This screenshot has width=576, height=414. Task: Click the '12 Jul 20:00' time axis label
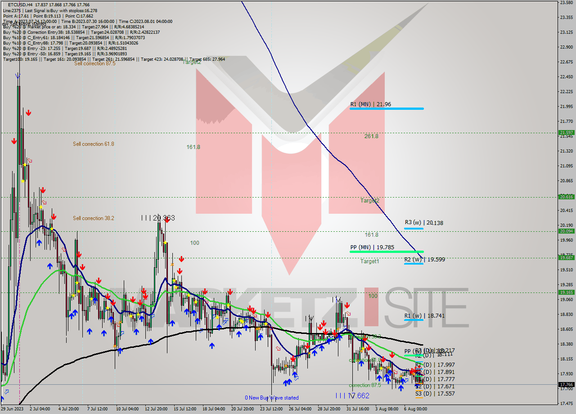coord(155,409)
